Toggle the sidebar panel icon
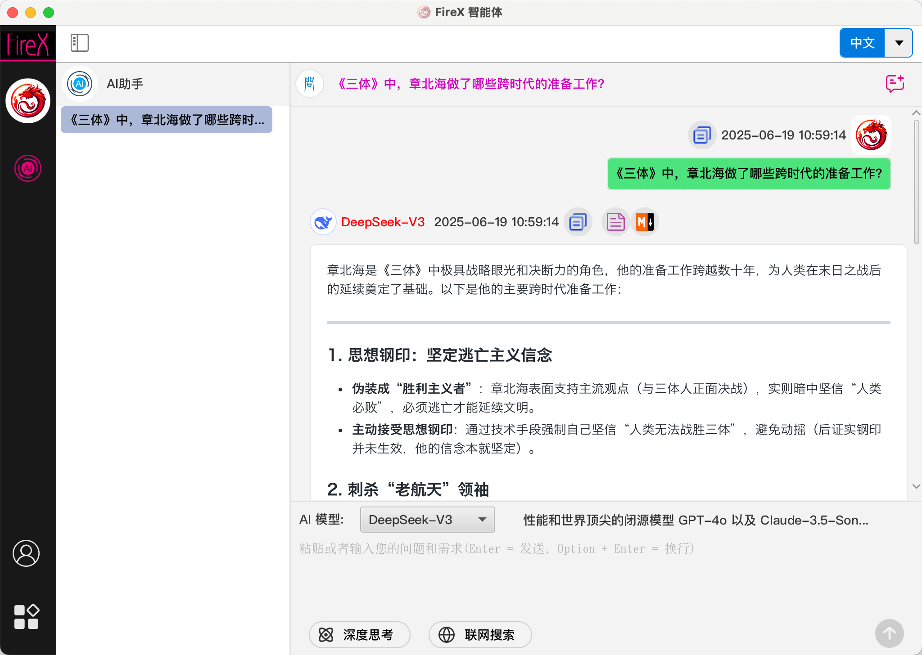The height and width of the screenshot is (655, 922). pos(80,43)
